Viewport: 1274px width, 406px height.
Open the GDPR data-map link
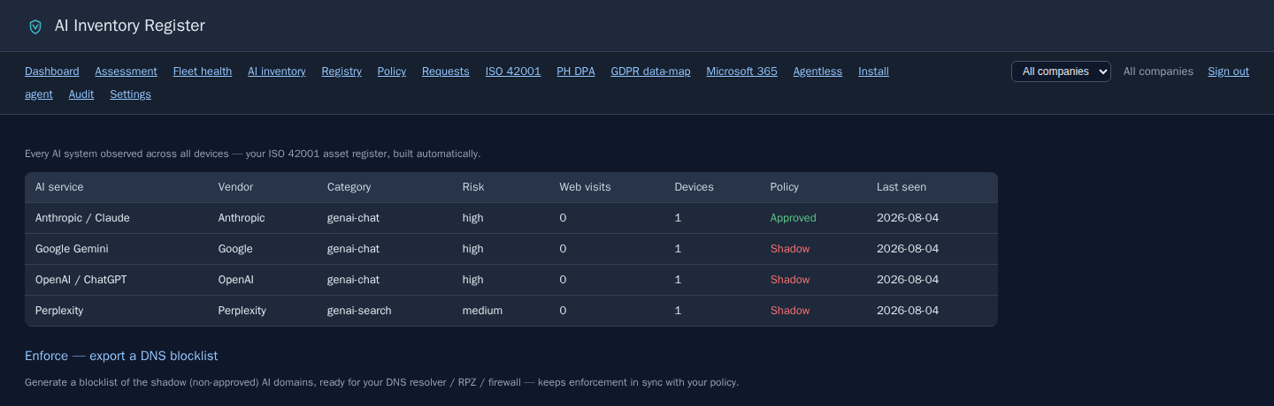650,71
